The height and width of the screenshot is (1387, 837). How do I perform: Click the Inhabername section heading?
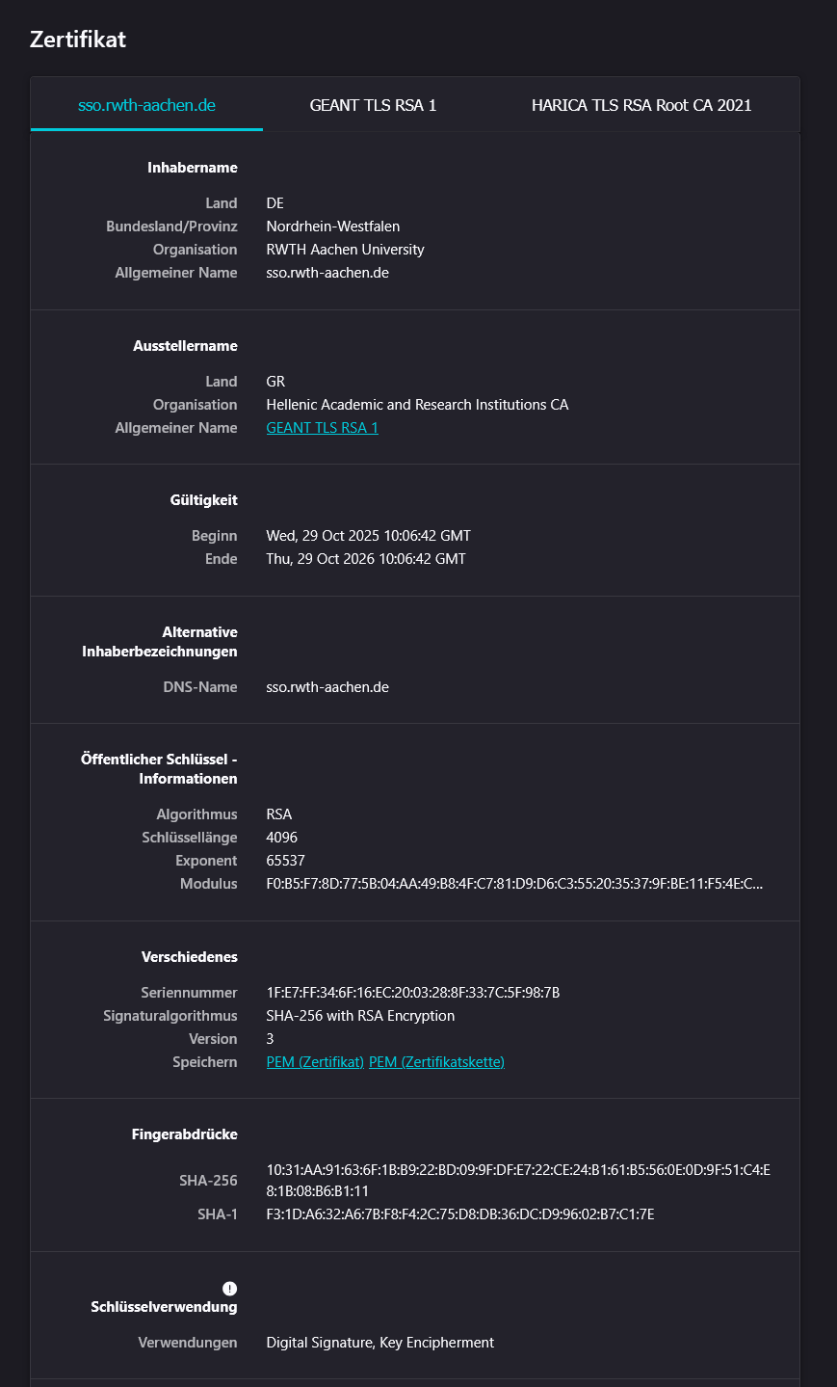(190, 167)
